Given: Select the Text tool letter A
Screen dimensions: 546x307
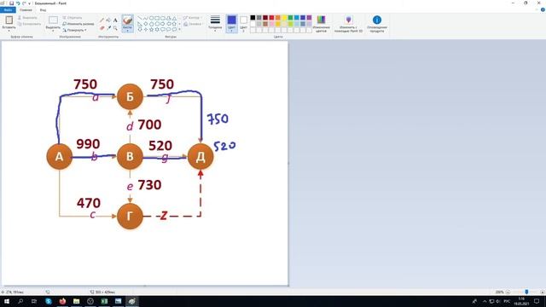Looking at the screenshot, I should coord(115,20).
